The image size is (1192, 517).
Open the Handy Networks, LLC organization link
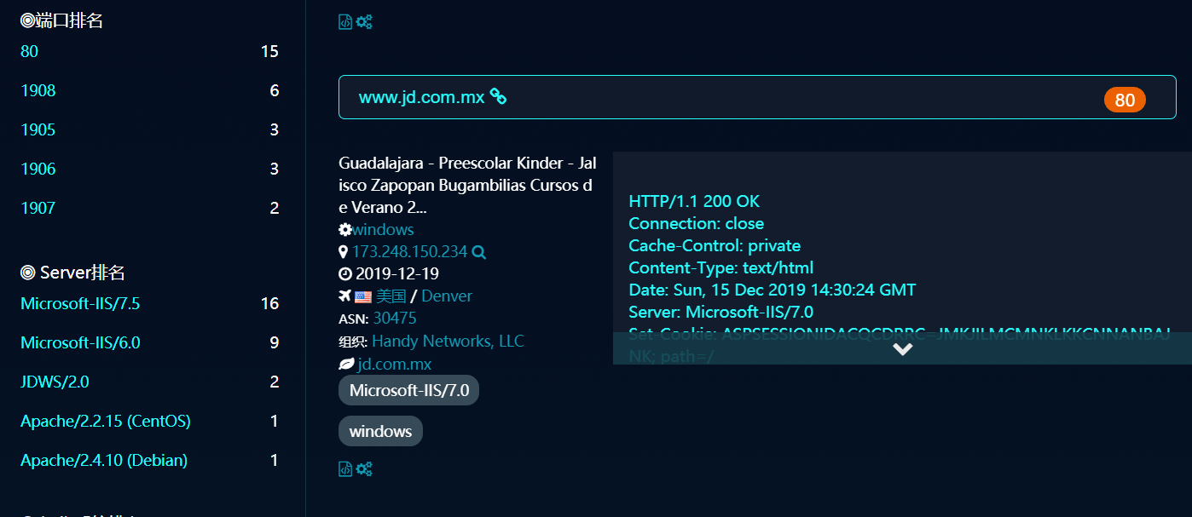[448, 341]
